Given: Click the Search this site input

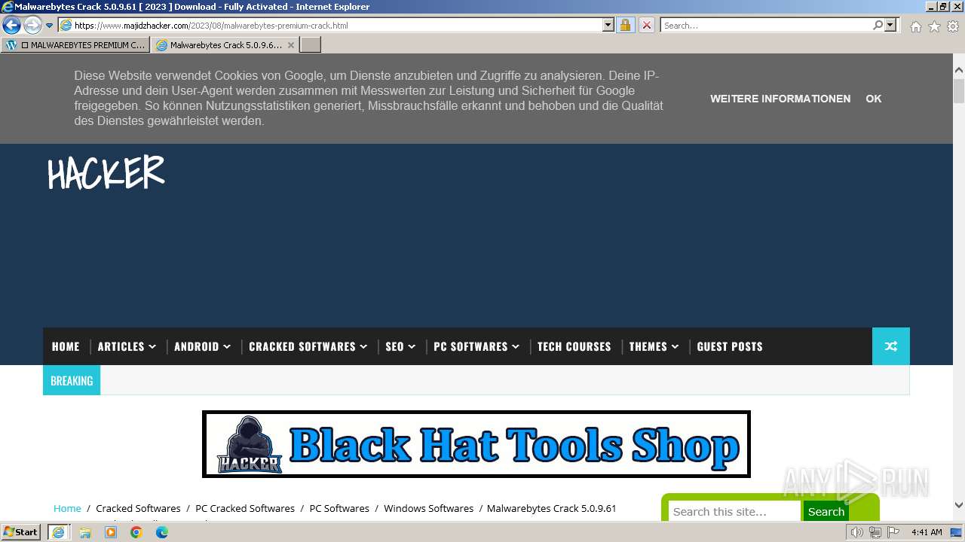Looking at the screenshot, I should coord(734,511).
